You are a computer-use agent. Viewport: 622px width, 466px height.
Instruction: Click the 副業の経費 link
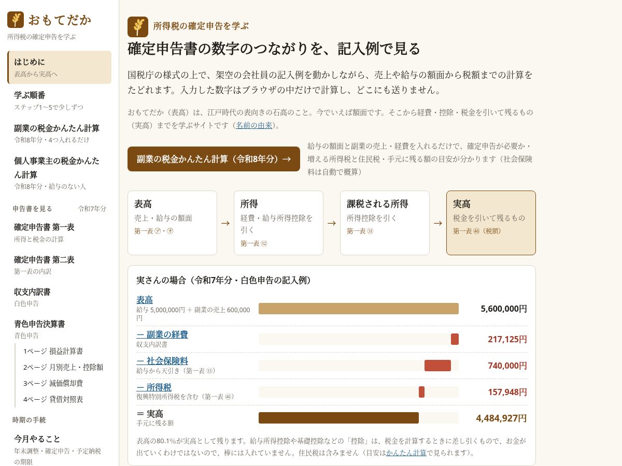(x=162, y=334)
